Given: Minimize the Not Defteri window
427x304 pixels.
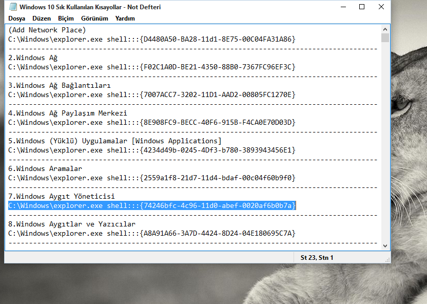Looking at the screenshot, I should pyautogui.click(x=343, y=7).
